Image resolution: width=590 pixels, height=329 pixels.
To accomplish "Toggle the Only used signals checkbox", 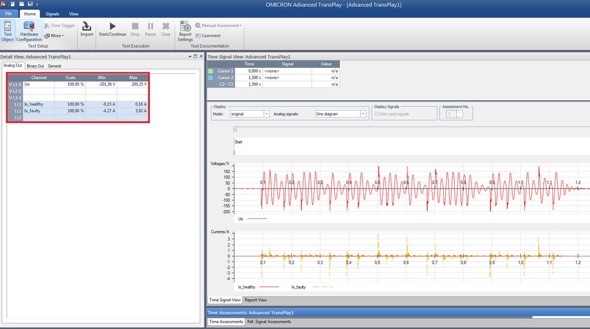I will coord(377,114).
